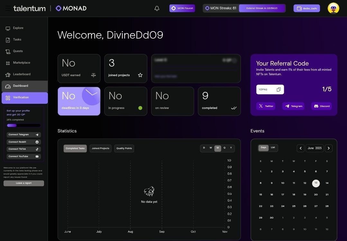Screen dimensions: 347x241
Task: Copy the referral code YZPN2
Action: click(279, 89)
